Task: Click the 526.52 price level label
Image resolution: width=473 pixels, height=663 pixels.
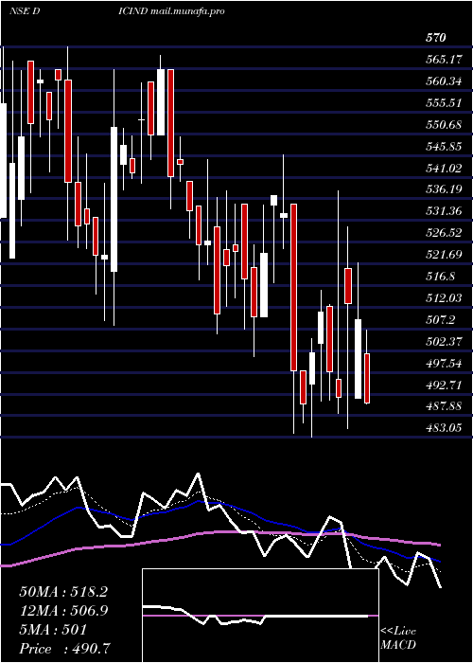Action: click(x=444, y=233)
